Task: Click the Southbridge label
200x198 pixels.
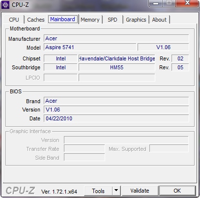Action: [x=26, y=67]
